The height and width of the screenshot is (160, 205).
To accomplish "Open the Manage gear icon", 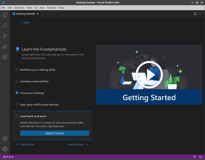I will point(5,149).
